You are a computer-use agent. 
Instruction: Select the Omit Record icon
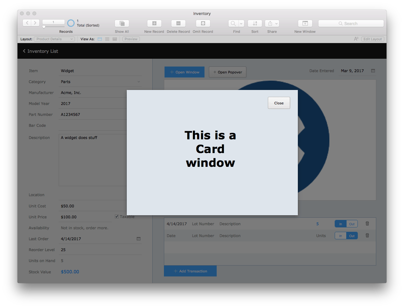[203, 23]
